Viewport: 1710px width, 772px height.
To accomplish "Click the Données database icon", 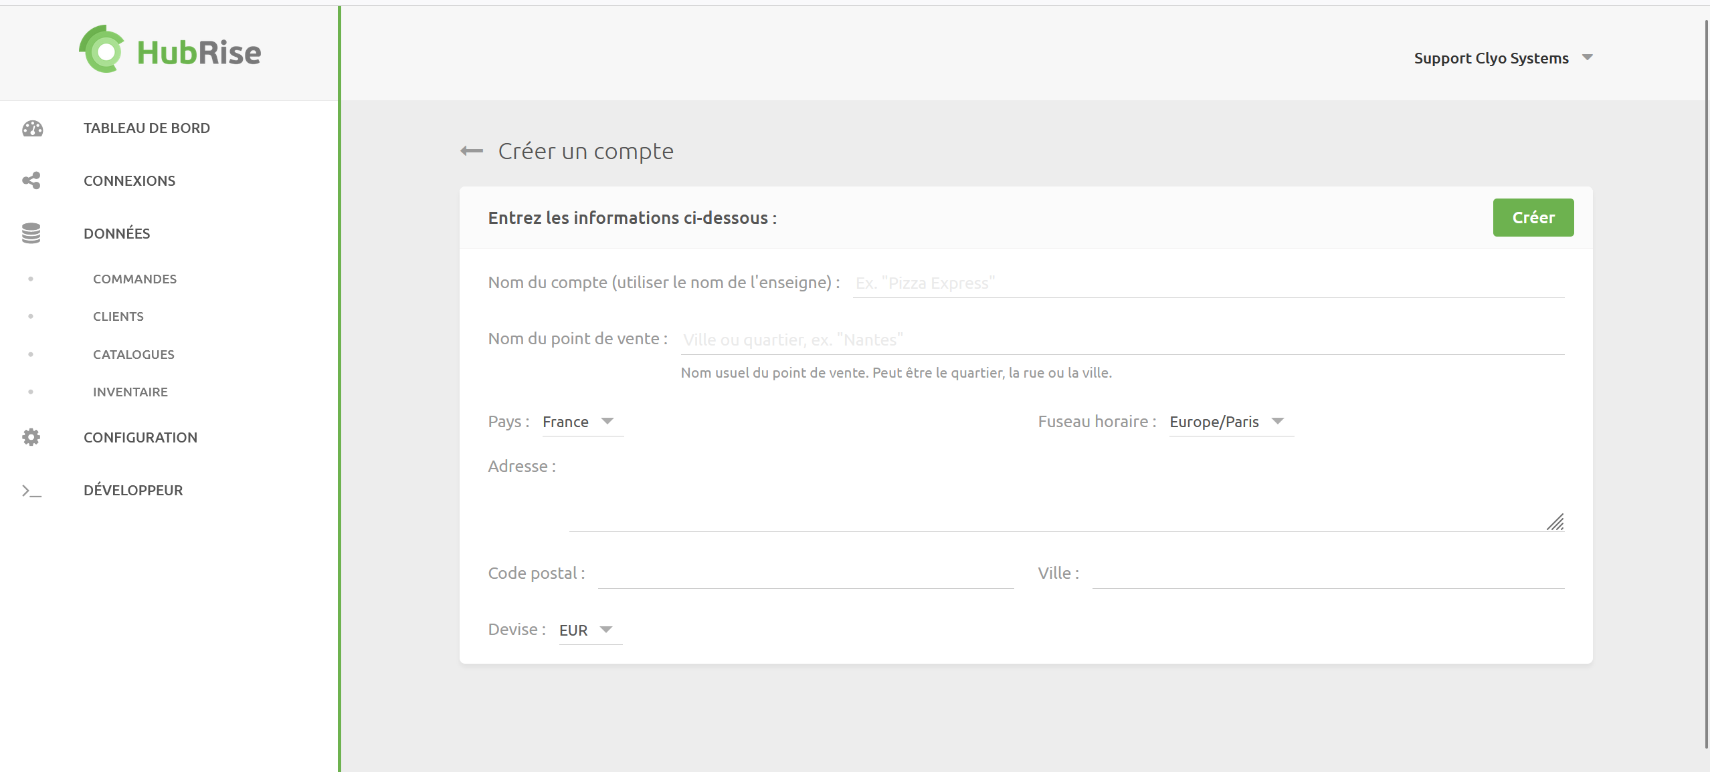I will pyautogui.click(x=31, y=233).
